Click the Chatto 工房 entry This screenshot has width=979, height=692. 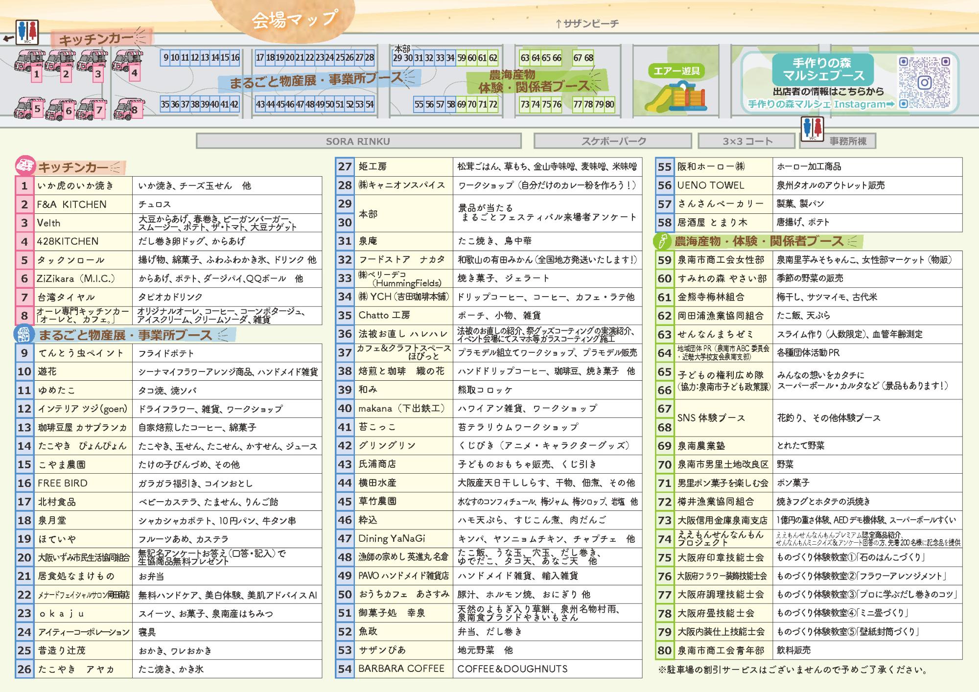pyautogui.click(x=384, y=315)
